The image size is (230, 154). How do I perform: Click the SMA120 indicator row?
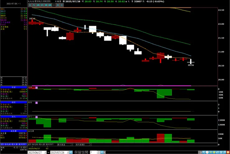14,18
